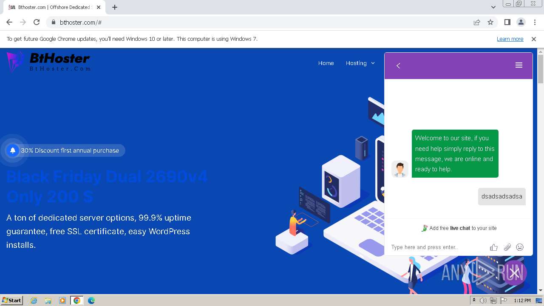This screenshot has height=306, width=544.
Task: Focus the 'Type here and press enter' field
Action: tap(438, 247)
